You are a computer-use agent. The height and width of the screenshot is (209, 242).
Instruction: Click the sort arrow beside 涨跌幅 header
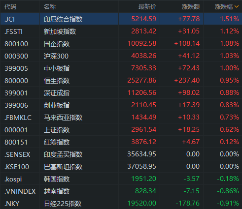pyautogui.click(x=237, y=7)
